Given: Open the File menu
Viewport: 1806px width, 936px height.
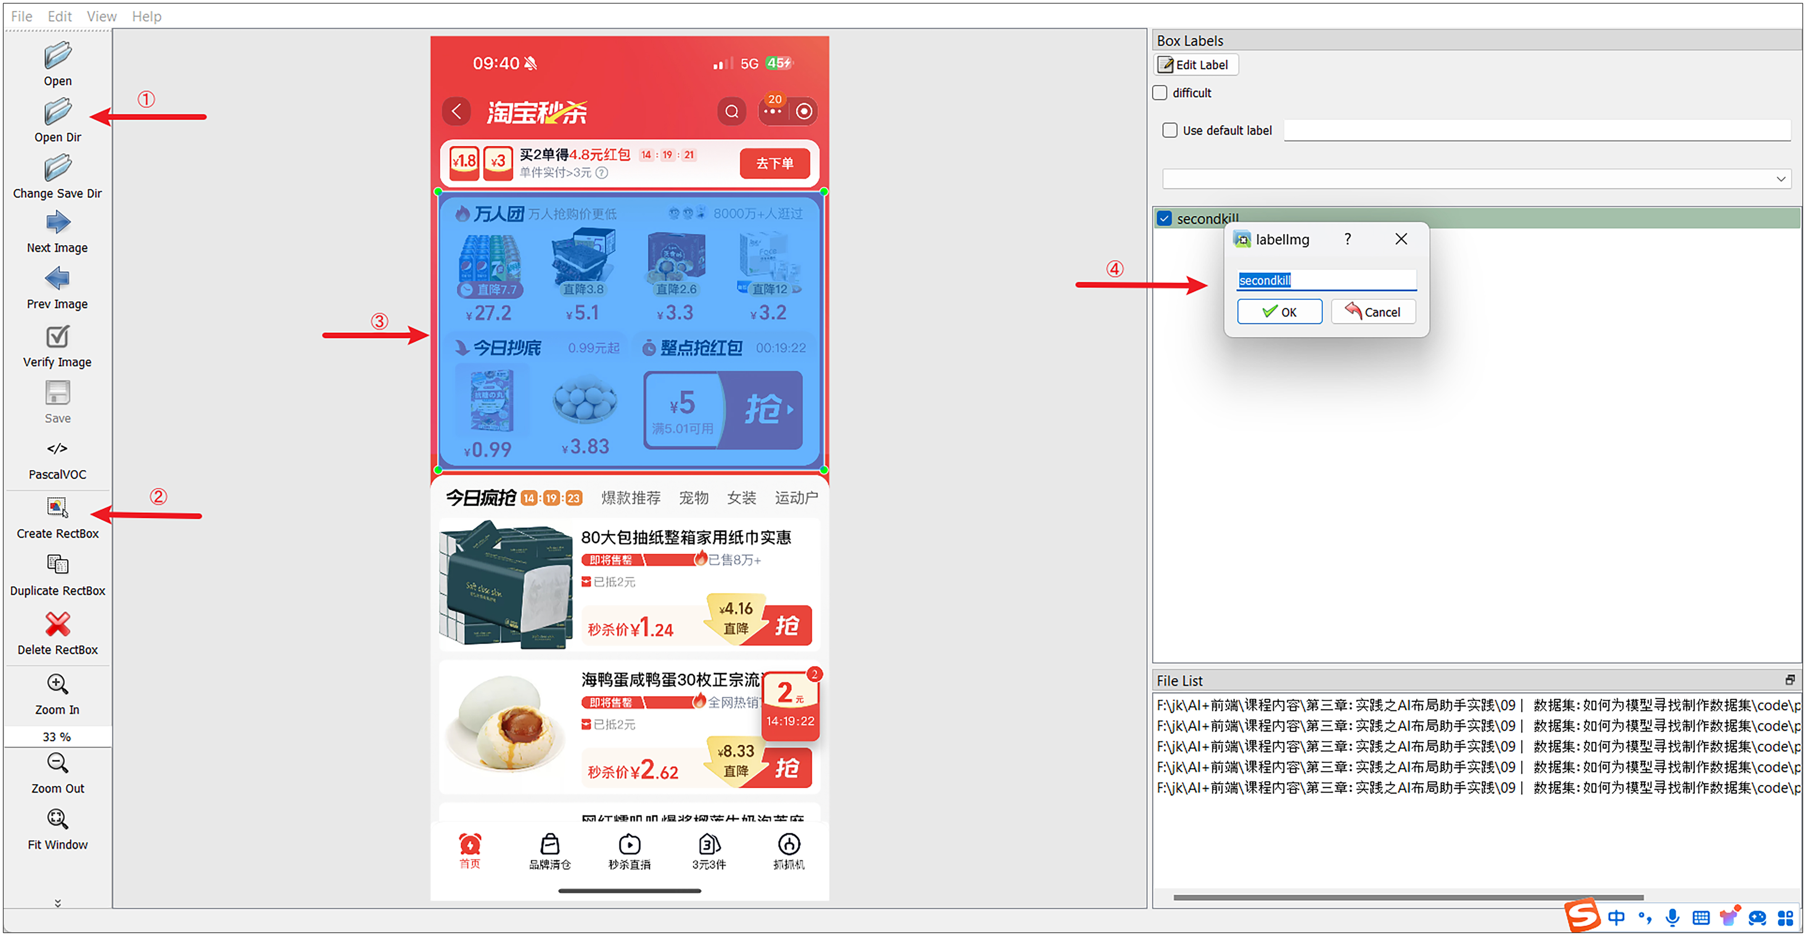Looking at the screenshot, I should pos(21,15).
